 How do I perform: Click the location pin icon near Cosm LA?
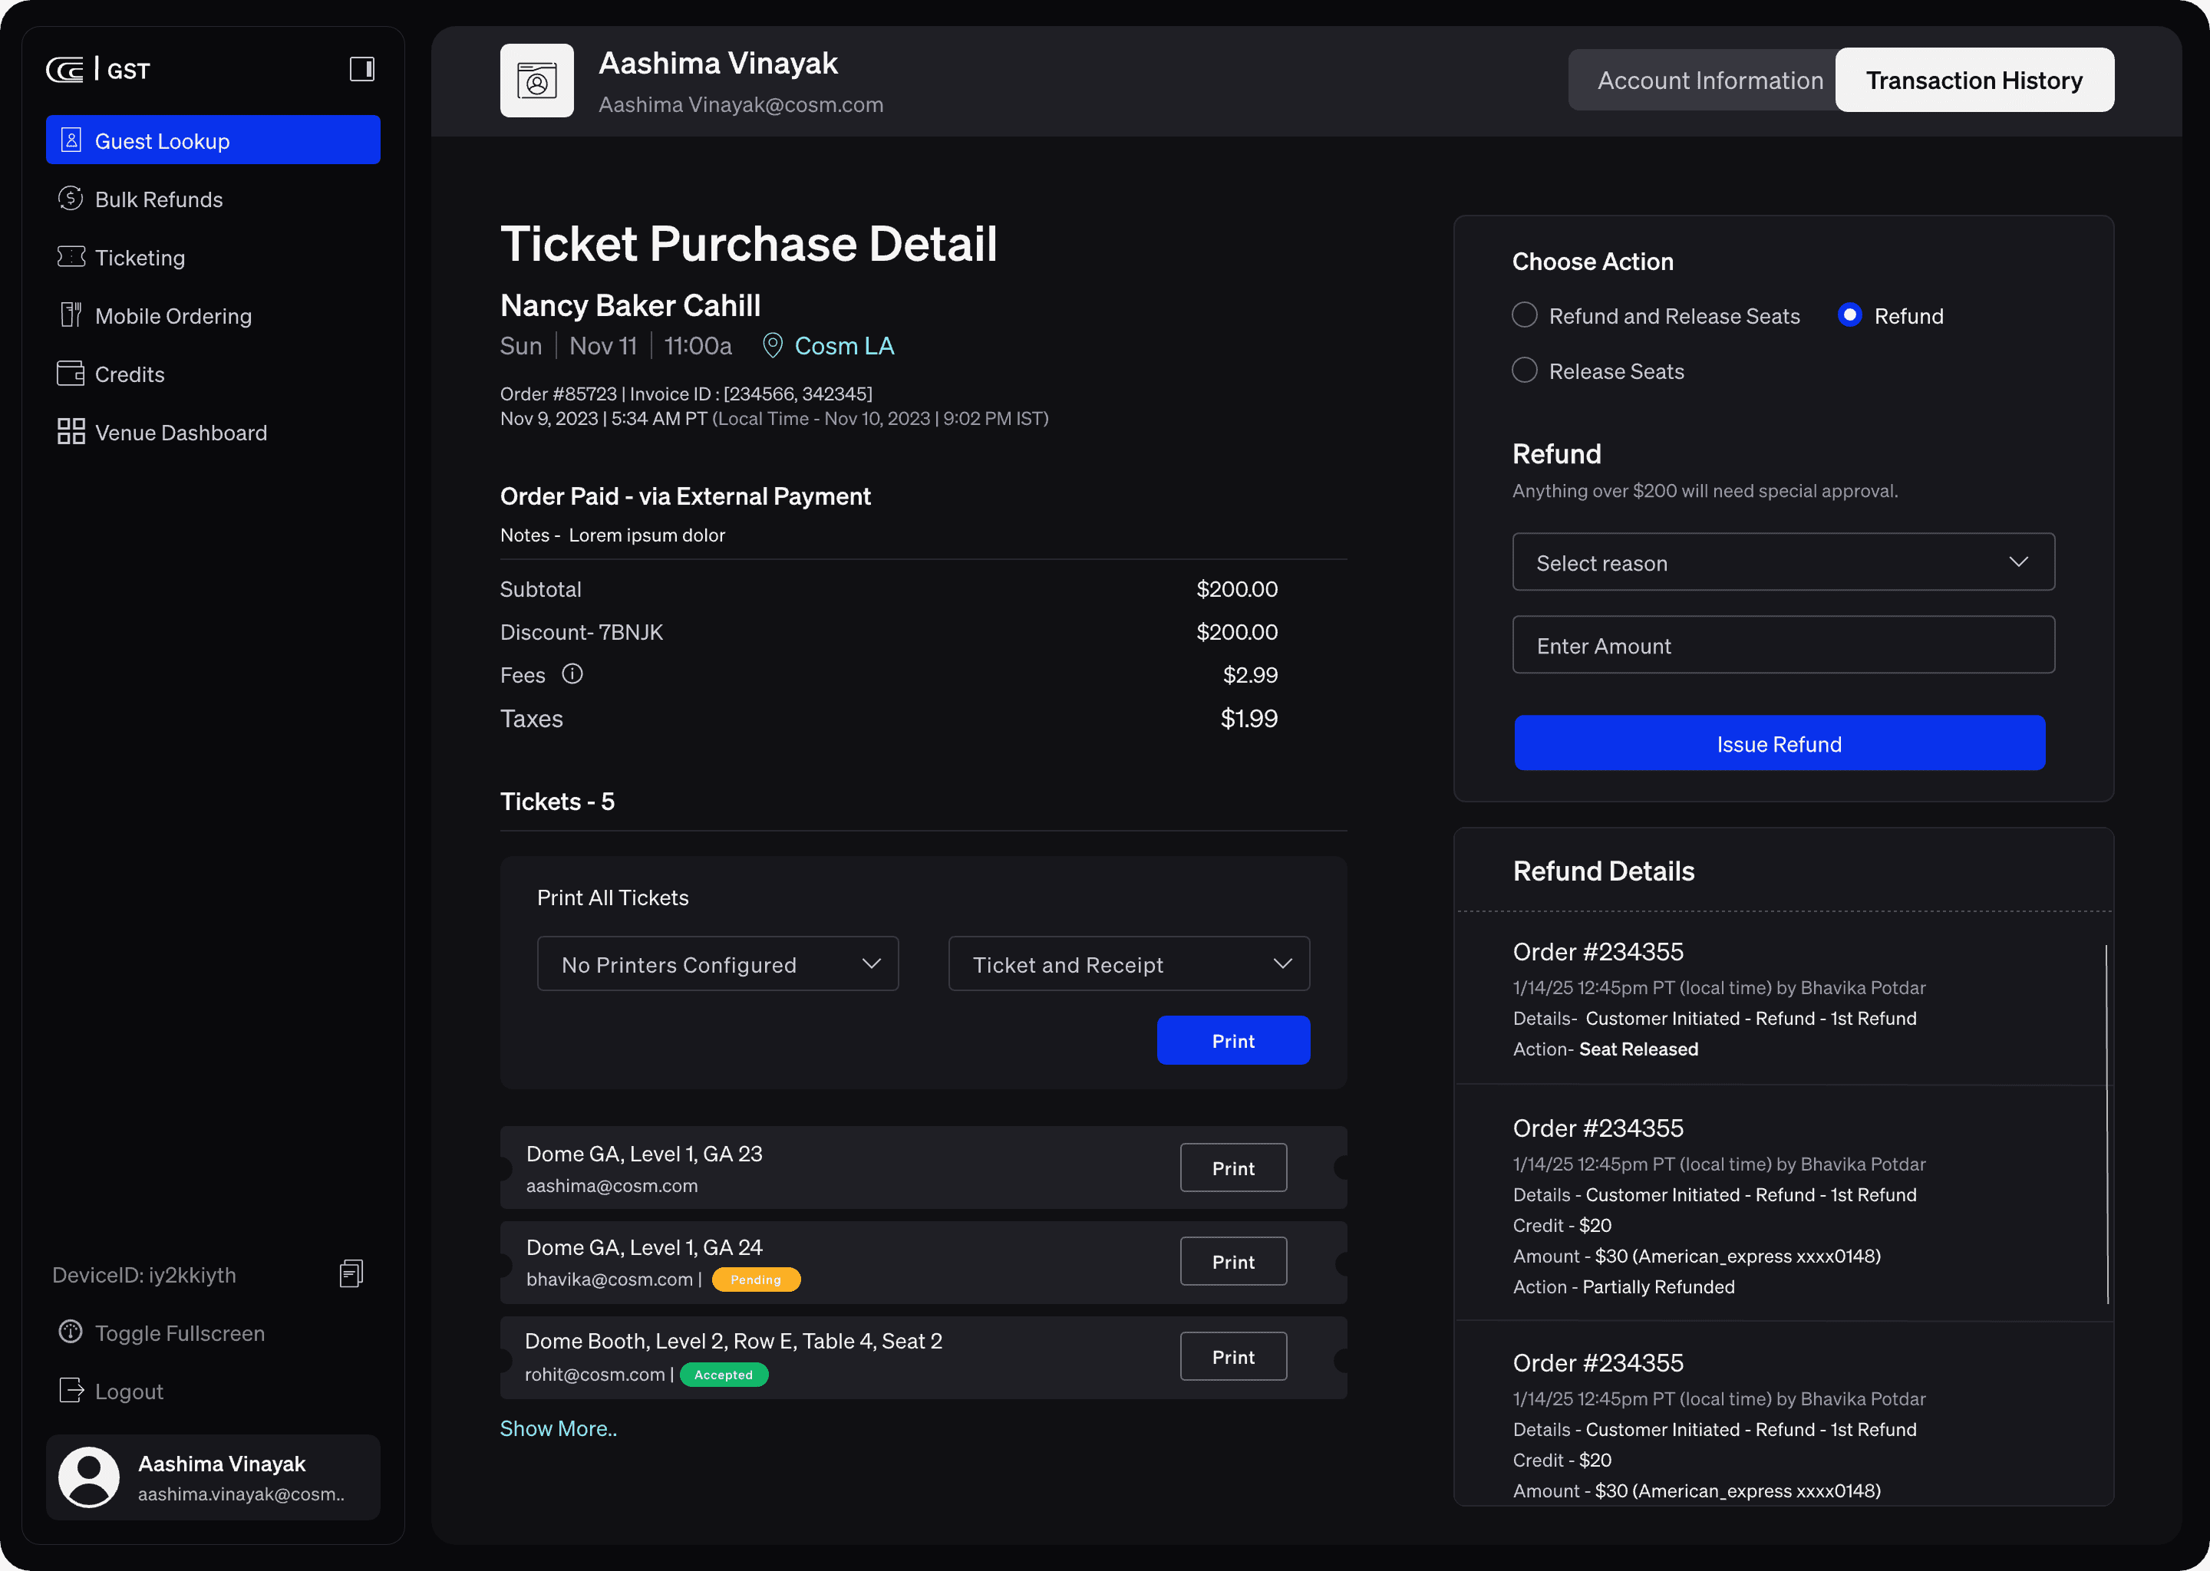pyautogui.click(x=772, y=345)
